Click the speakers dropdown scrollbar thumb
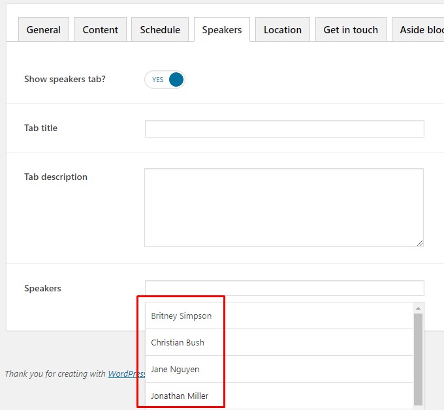This screenshot has height=410, width=444. [x=419, y=359]
